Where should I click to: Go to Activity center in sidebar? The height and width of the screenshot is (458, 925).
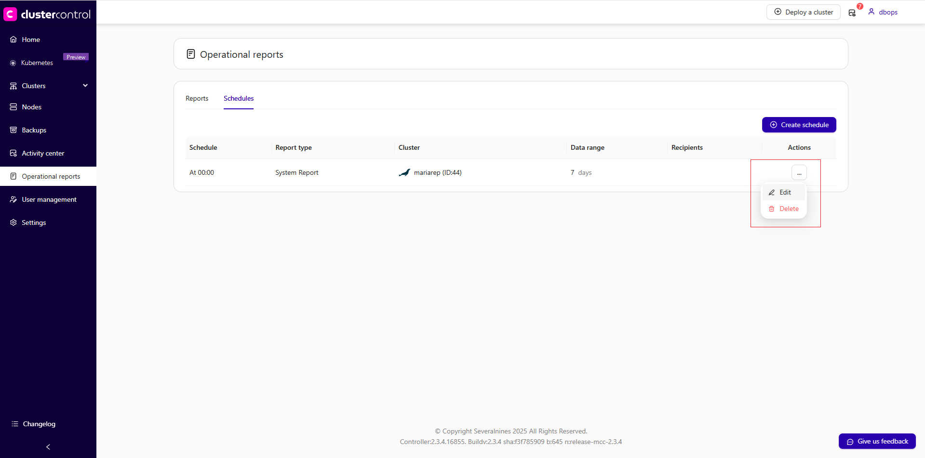43,153
